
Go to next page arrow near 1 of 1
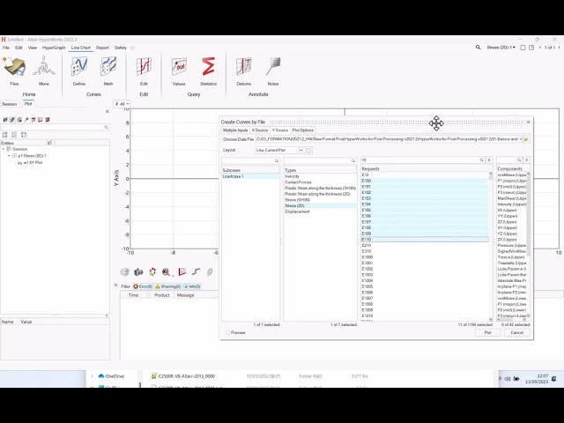559,48
